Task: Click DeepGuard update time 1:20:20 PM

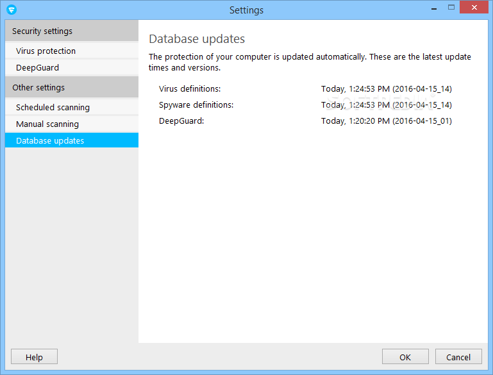Action: [387, 121]
